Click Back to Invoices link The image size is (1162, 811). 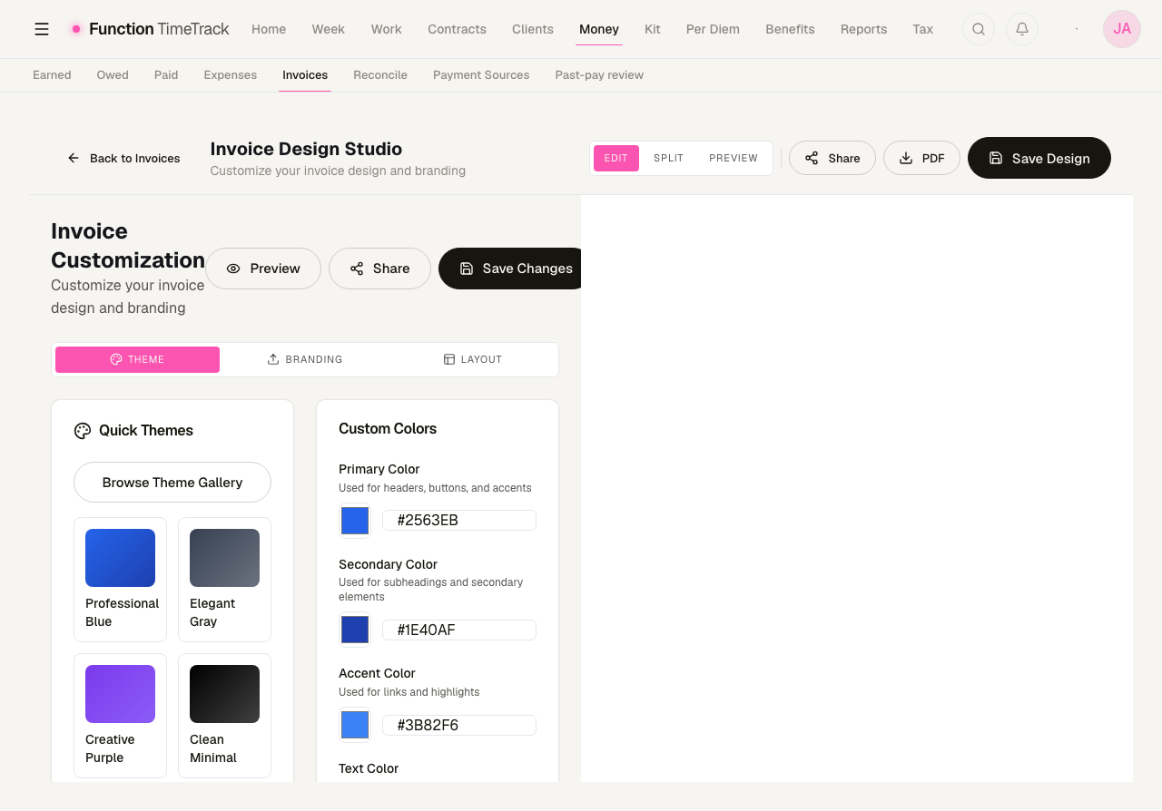click(x=123, y=158)
